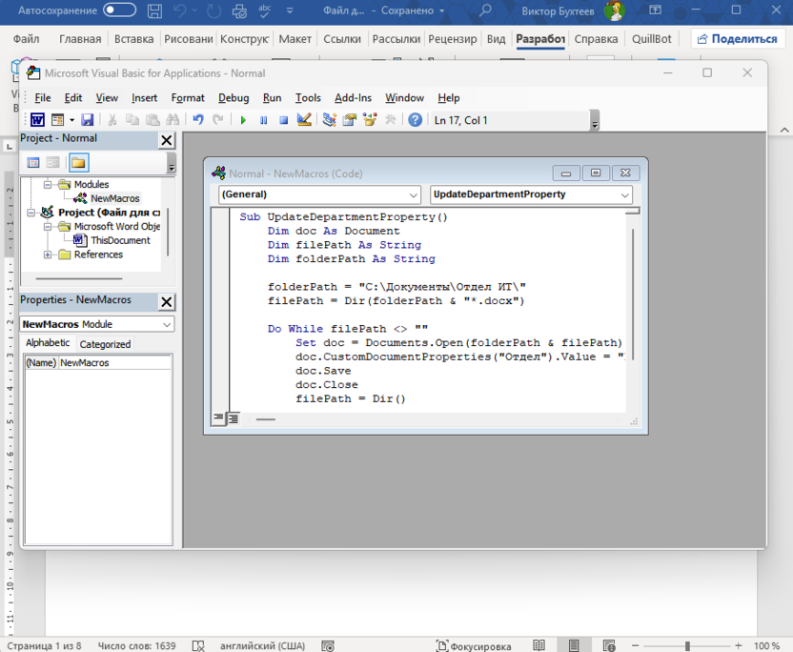Toggle Folders view in Project panel
The width and height of the screenshot is (793, 652).
tap(78, 163)
